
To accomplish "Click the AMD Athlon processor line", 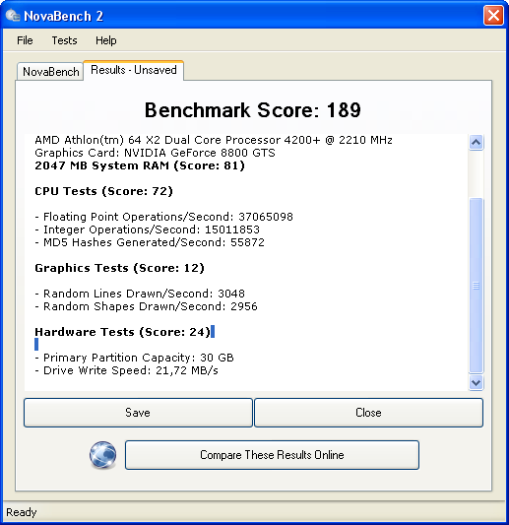I will [214, 140].
